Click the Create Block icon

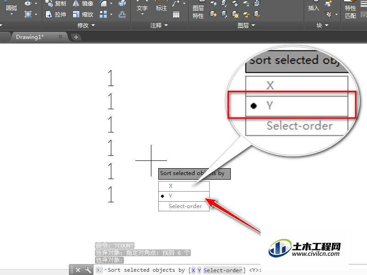329,3
